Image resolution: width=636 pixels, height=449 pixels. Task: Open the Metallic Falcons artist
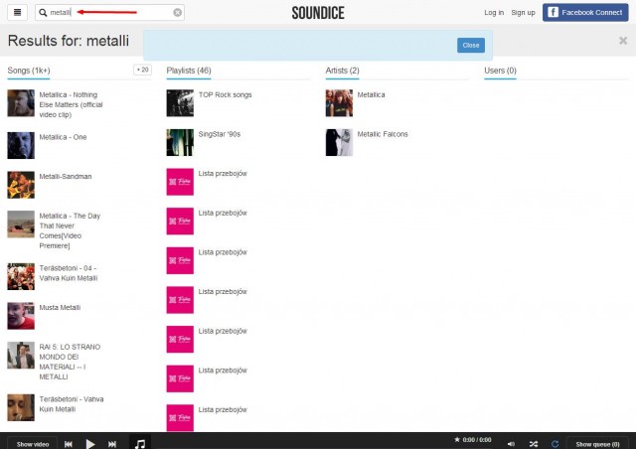pos(382,134)
